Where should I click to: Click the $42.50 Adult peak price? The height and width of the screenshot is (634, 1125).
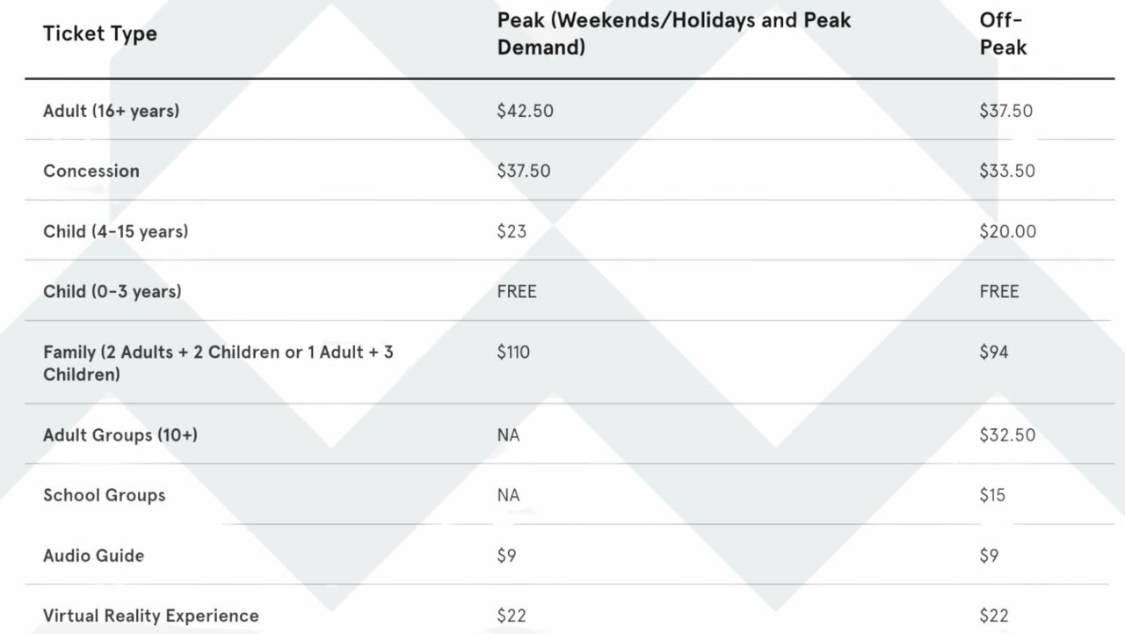(525, 111)
